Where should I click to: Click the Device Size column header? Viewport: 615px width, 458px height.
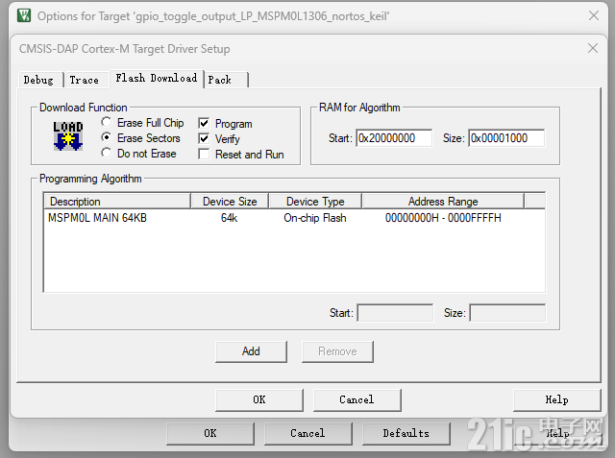click(x=230, y=202)
